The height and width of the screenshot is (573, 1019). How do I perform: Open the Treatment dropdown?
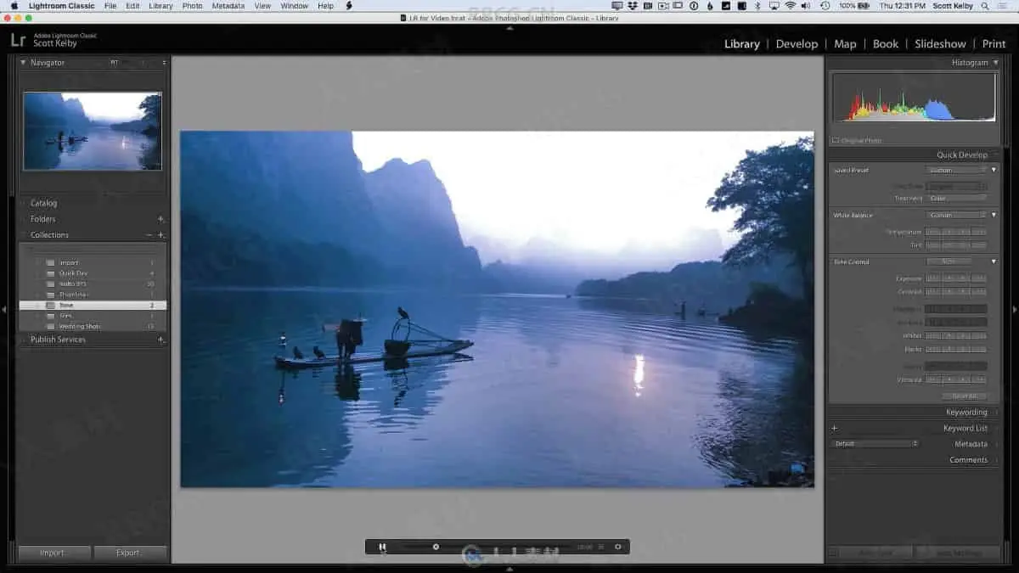[x=957, y=199]
